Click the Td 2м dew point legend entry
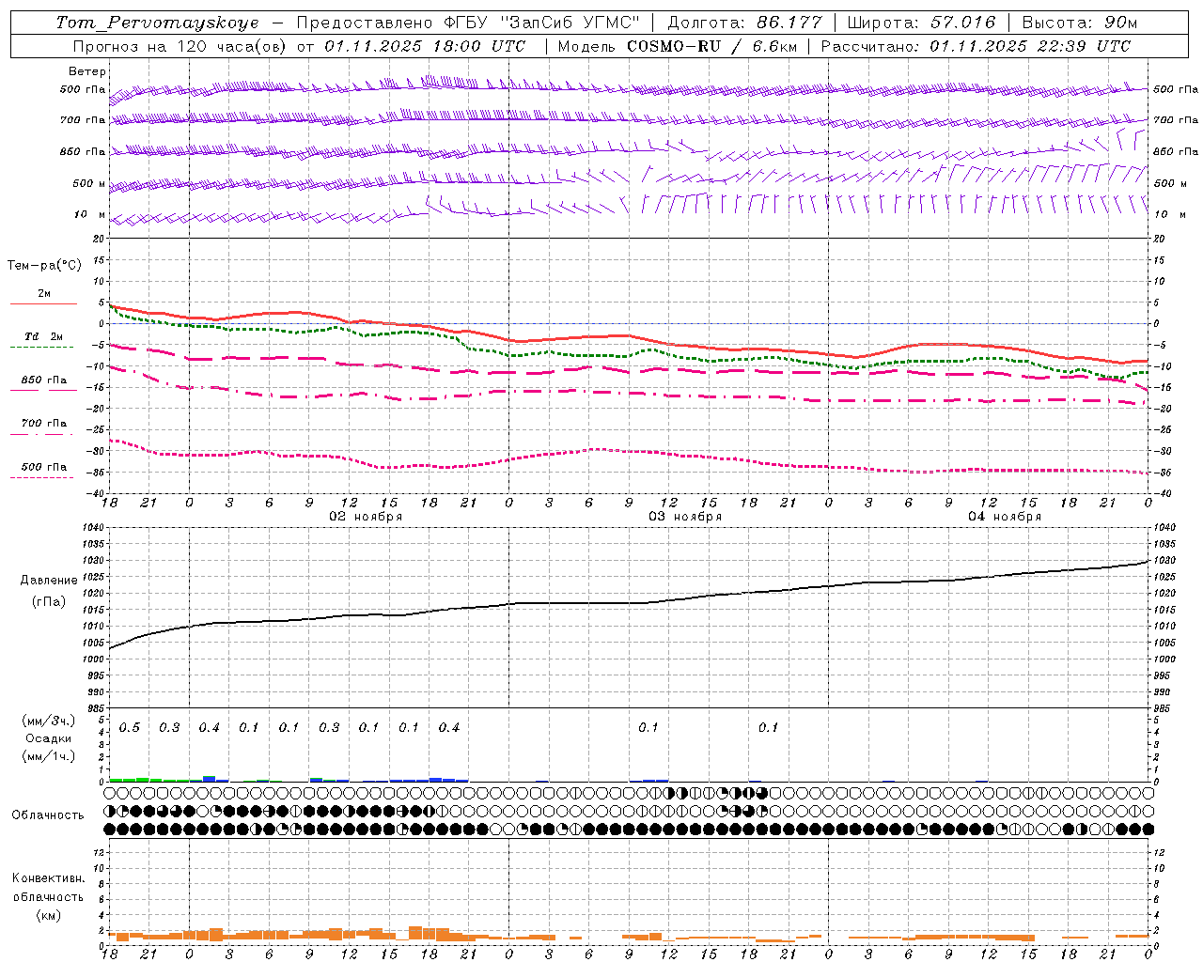 pyautogui.click(x=43, y=336)
